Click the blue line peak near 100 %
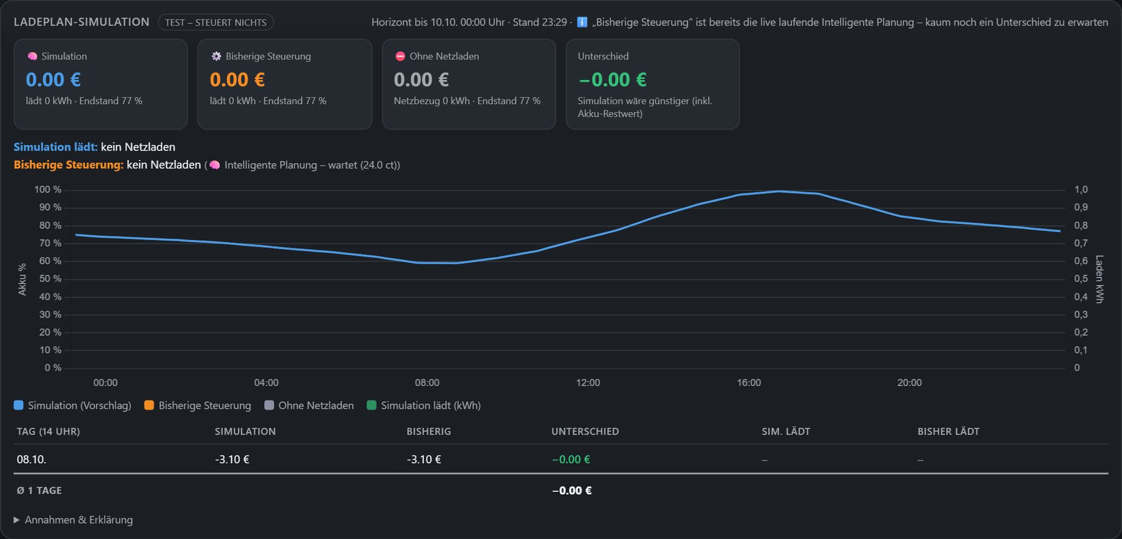Viewport: 1122px width, 539px height. click(x=779, y=191)
